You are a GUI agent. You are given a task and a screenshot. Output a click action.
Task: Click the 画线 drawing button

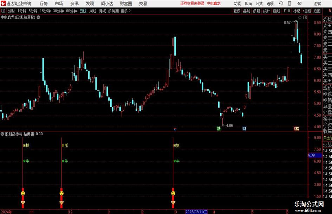(x=276, y=11)
